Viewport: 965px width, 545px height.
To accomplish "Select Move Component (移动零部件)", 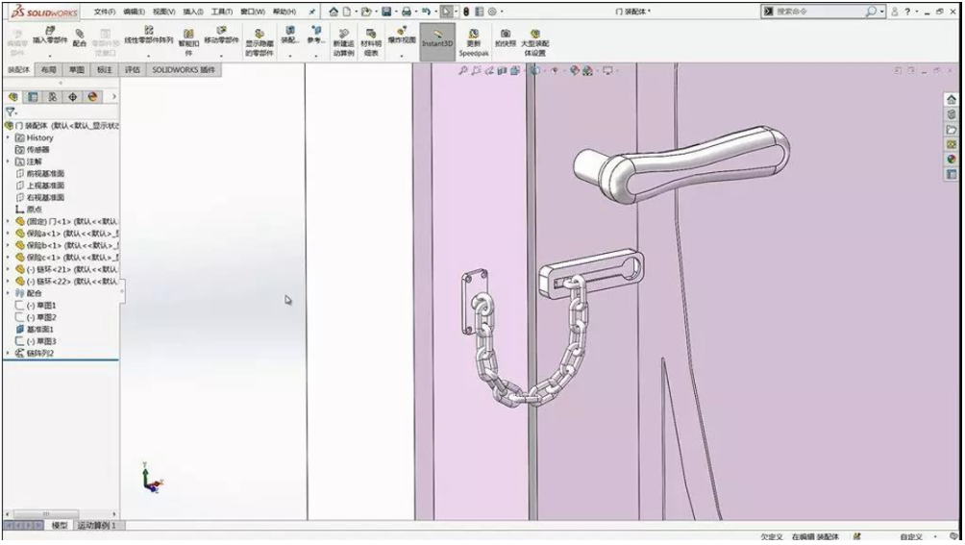I will click(222, 36).
